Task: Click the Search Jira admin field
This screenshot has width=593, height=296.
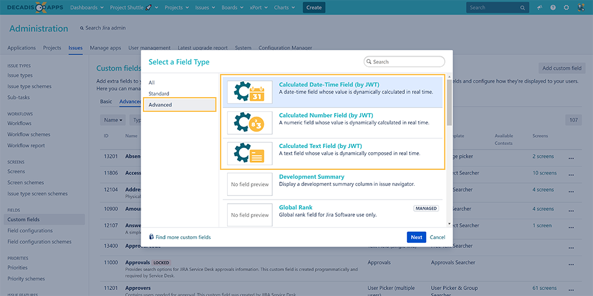Action: pyautogui.click(x=103, y=28)
